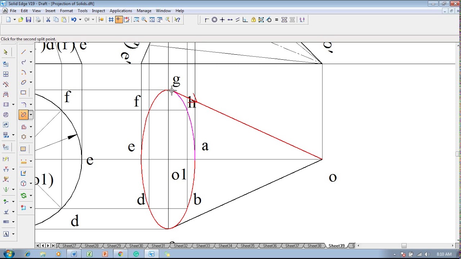Image resolution: width=461 pixels, height=259 pixels.
Task: Choose the Arc drawing tool
Action: point(23,72)
